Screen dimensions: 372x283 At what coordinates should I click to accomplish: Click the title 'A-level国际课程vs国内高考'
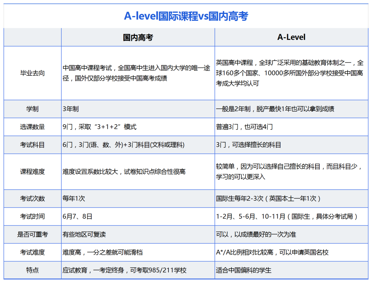pos(186,16)
